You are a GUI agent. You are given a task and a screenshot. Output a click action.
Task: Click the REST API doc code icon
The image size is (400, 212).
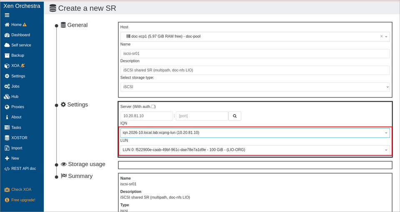coord(7,169)
